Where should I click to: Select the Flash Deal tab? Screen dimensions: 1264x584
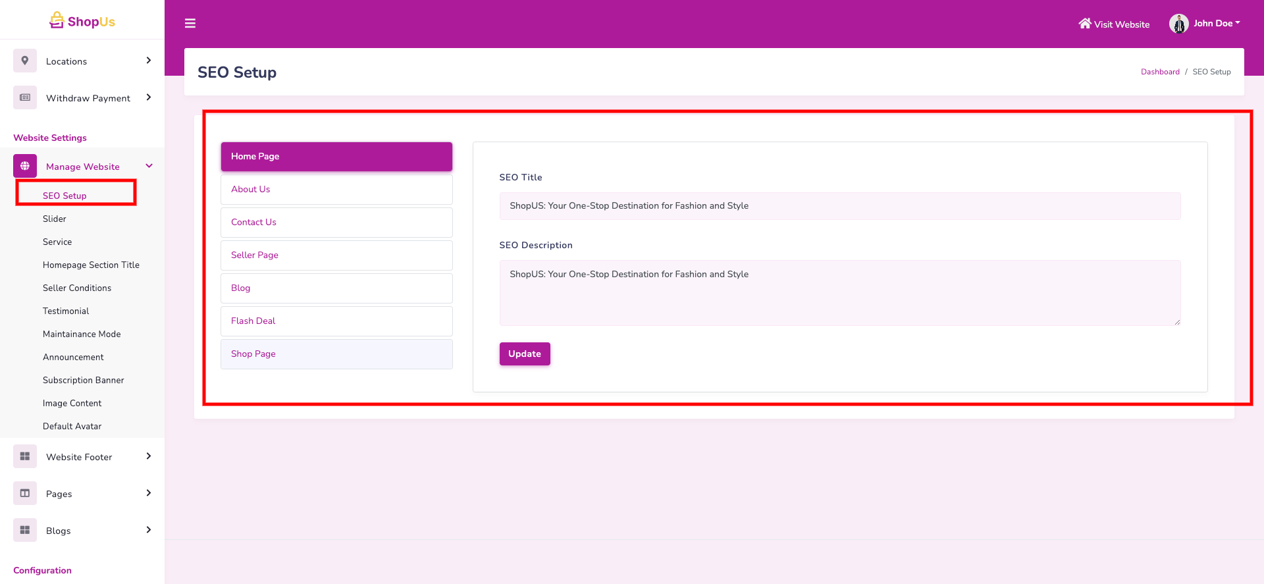point(336,321)
